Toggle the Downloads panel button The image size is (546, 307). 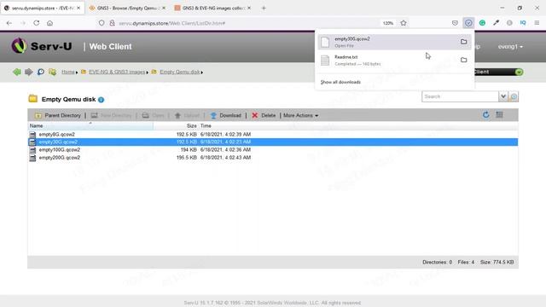(x=468, y=23)
